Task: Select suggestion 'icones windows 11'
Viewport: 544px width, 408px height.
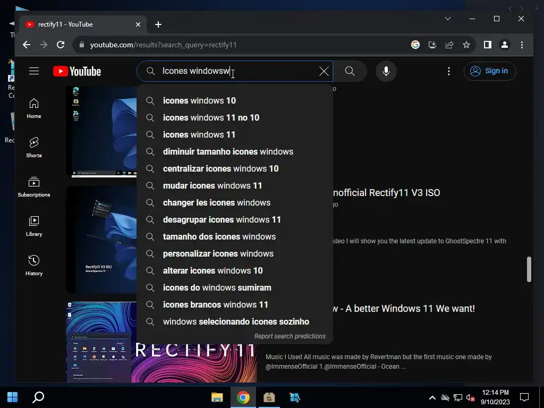Action: [234, 134]
